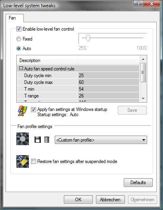Click the Windows startup logo icon

[23, 111]
